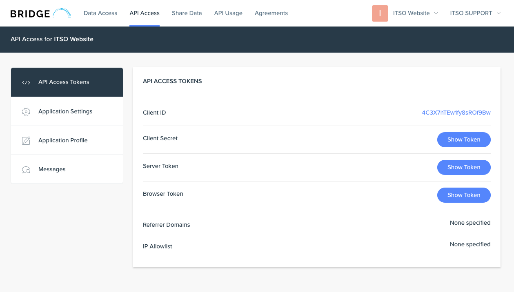514x292 pixels.
Task: Click the Application Settings gear icon
Action: click(x=26, y=111)
